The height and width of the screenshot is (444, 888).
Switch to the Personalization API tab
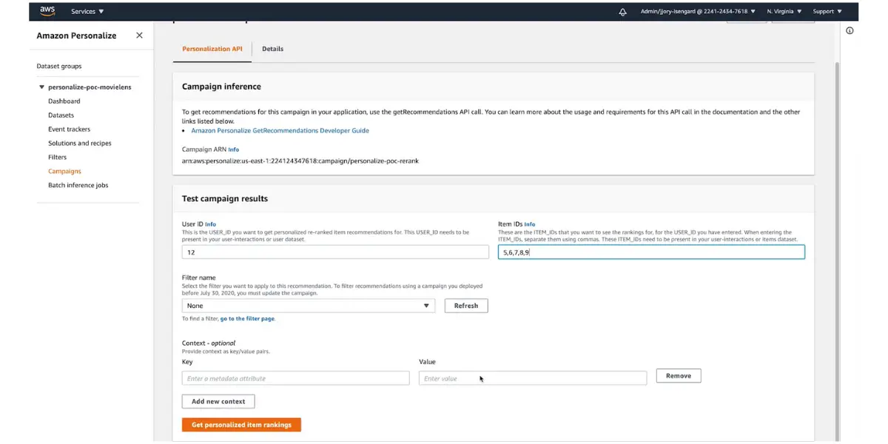[212, 49]
